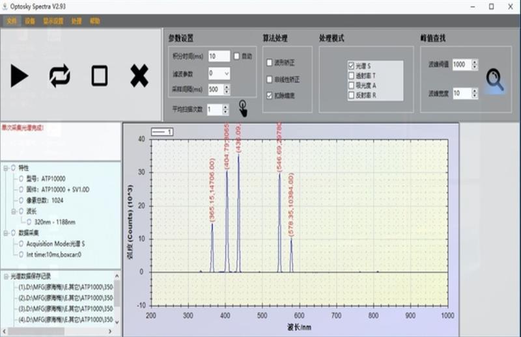Increase average scan count using up arrow
521x337 pixels.
(225, 107)
